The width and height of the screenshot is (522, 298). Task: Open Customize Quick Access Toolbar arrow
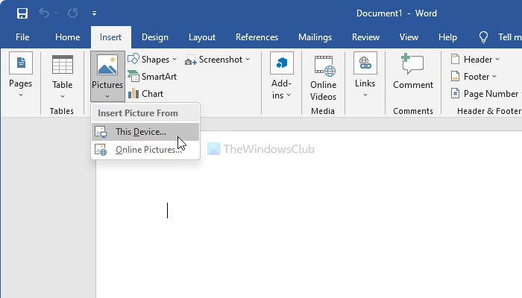click(x=94, y=13)
